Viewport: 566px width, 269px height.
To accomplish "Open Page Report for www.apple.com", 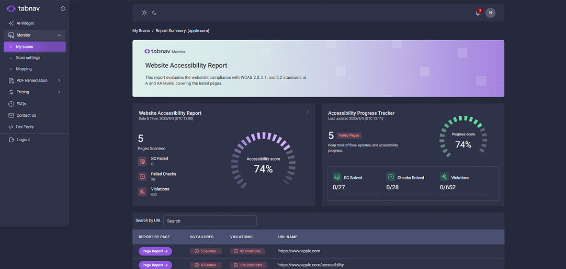I will click(x=155, y=251).
